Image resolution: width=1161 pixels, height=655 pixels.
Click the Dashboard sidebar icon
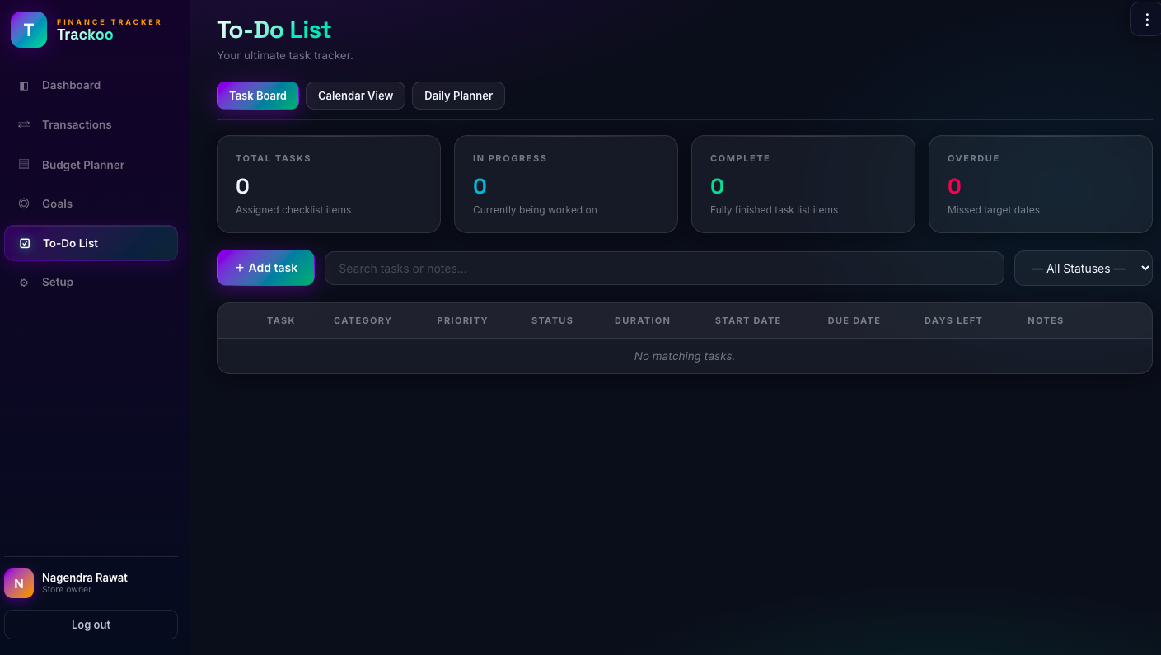pyautogui.click(x=24, y=86)
